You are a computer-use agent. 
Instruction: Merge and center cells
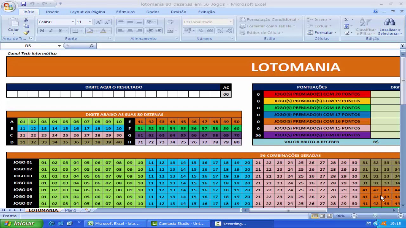171,31
